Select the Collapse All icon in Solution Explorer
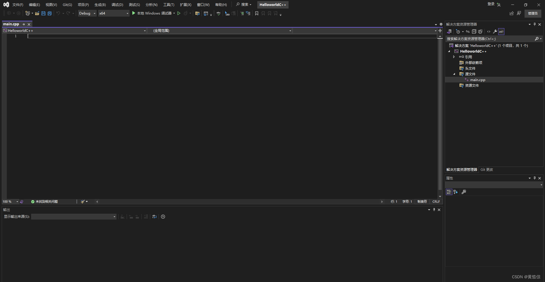The width and height of the screenshot is (545, 282). point(474,32)
